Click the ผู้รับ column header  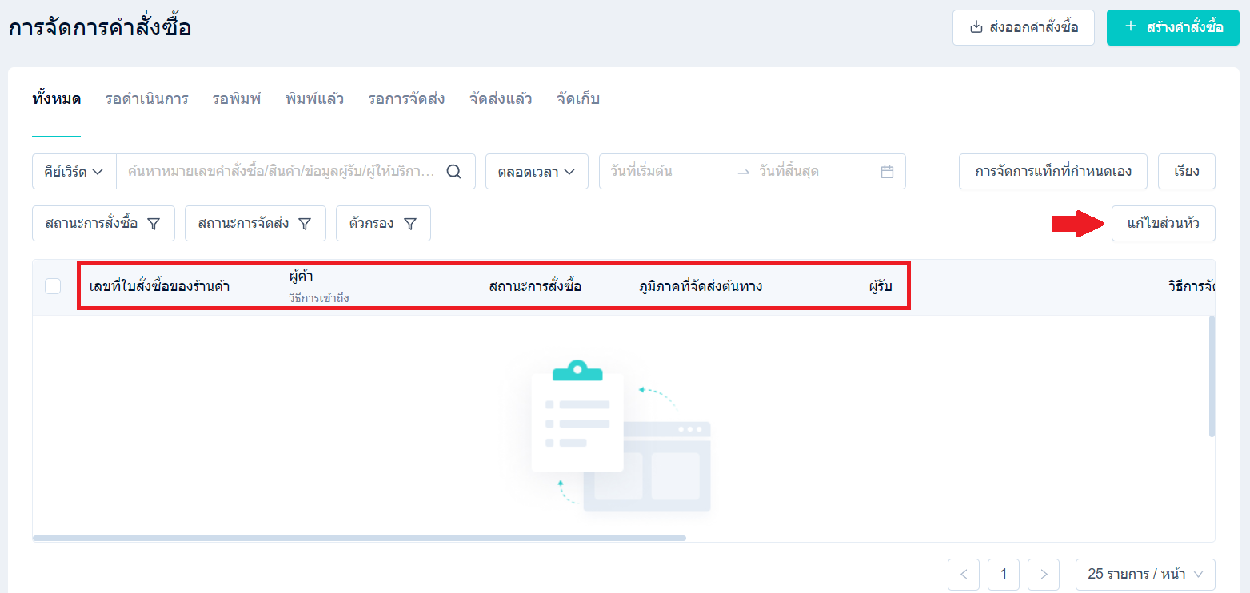(881, 287)
